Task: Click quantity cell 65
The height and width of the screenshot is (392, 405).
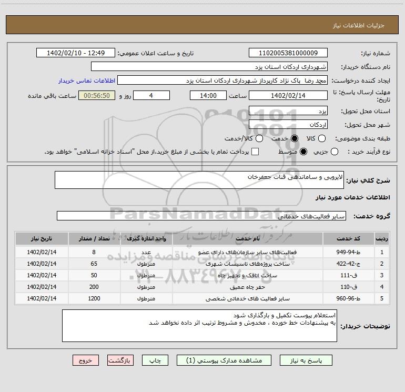Action: [94, 264]
